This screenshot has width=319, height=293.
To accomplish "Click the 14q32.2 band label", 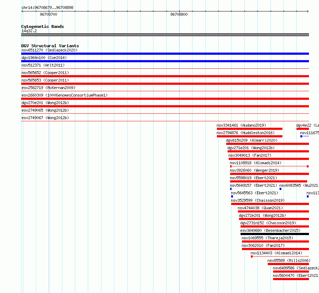I will pos(29,31).
